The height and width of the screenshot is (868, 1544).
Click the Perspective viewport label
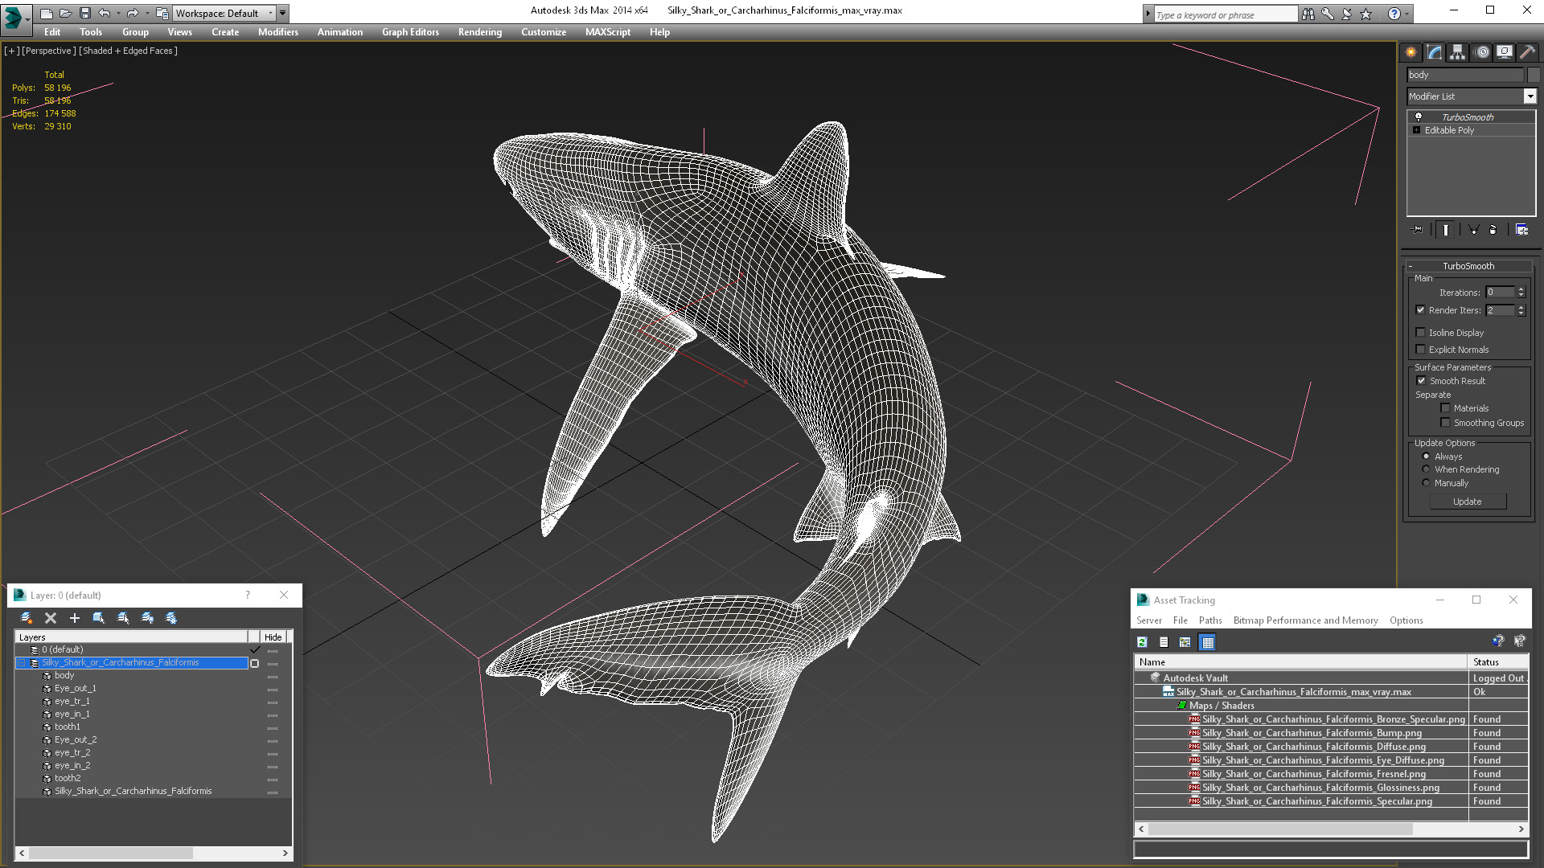click(49, 51)
